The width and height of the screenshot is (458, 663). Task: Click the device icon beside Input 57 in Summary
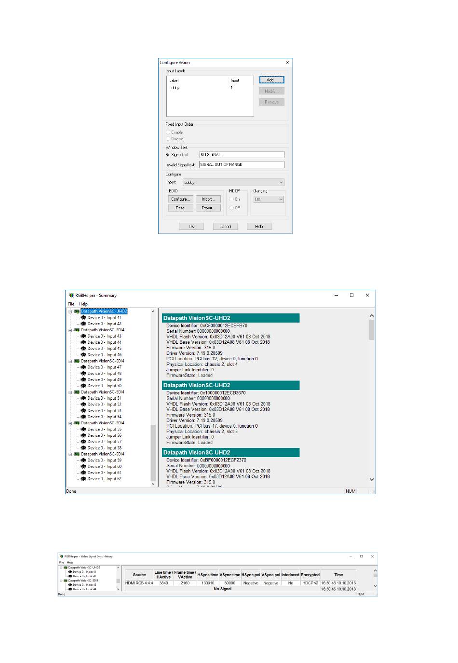[83, 442]
